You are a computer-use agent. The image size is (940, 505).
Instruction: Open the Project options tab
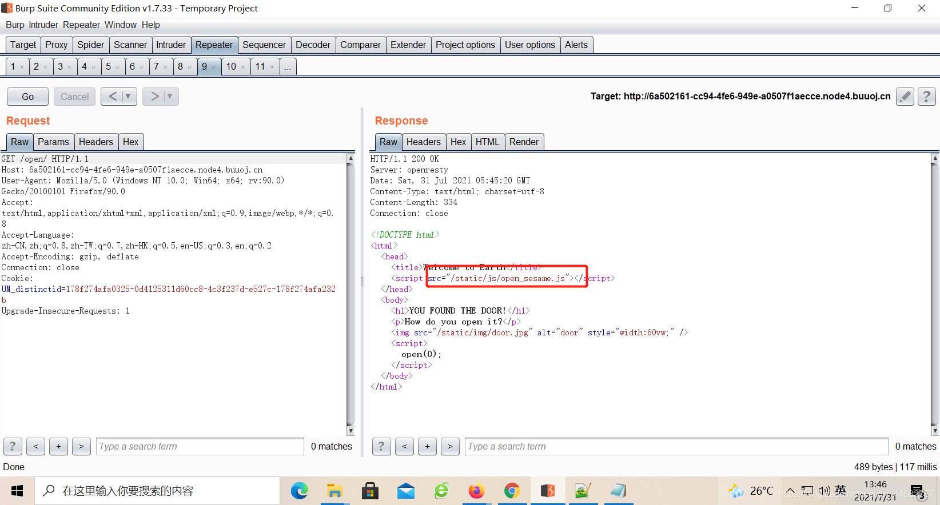[465, 45]
